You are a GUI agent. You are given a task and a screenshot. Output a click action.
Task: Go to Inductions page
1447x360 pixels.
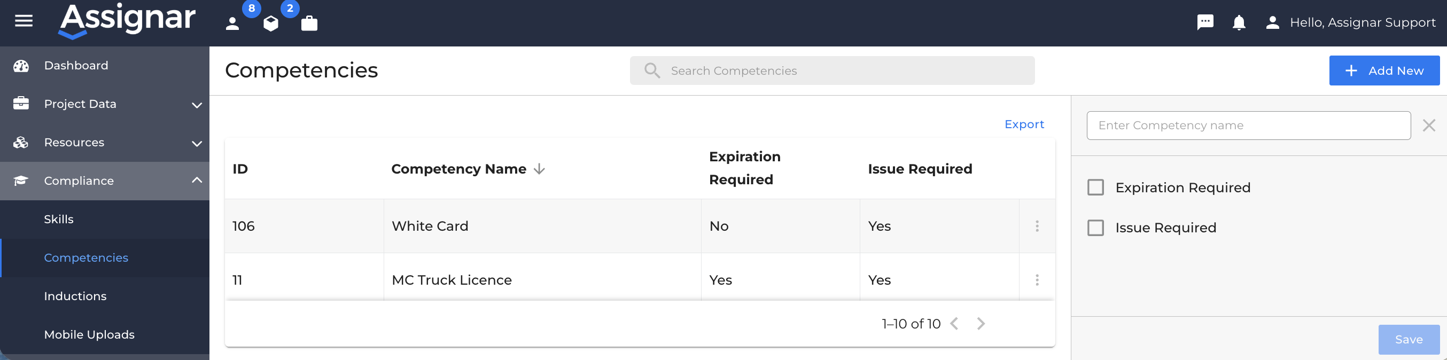point(75,296)
